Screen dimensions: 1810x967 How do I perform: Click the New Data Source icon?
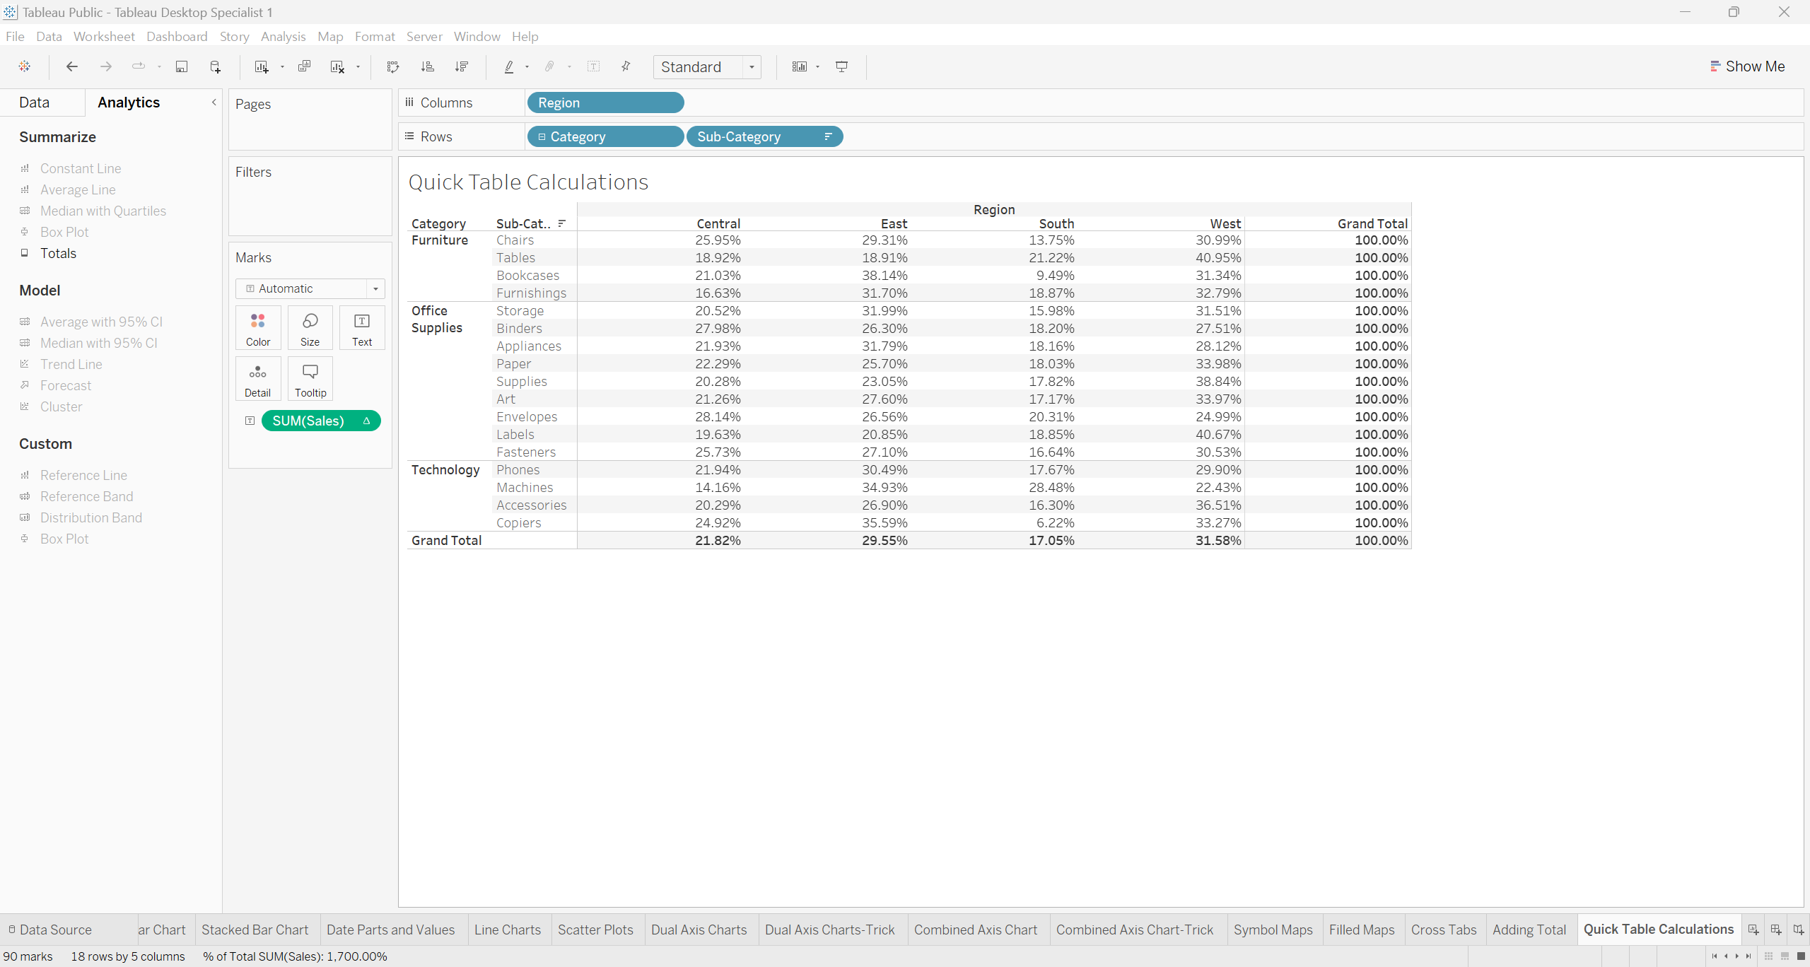[x=216, y=66]
